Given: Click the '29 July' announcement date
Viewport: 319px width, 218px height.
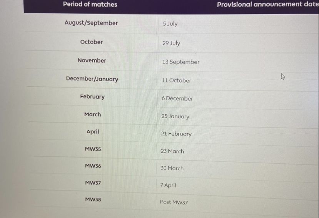Looking at the screenshot, I should click(x=171, y=43).
